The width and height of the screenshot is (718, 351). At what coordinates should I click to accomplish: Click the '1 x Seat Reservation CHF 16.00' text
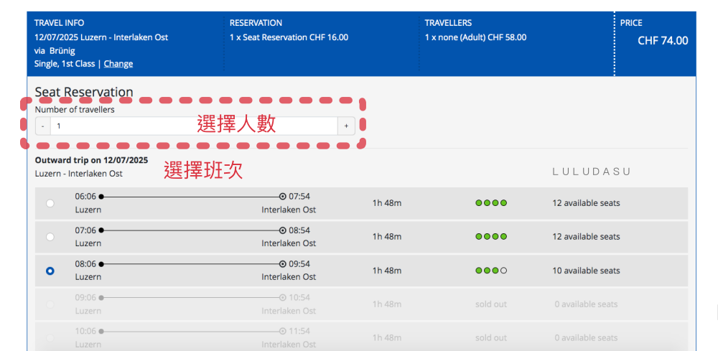click(x=289, y=37)
